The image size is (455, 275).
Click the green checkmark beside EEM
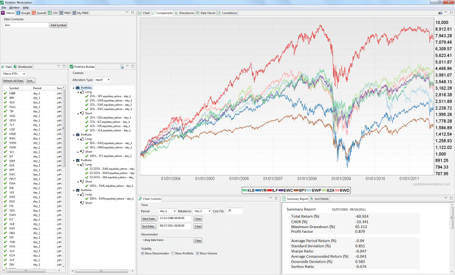pyautogui.click(x=5, y=161)
